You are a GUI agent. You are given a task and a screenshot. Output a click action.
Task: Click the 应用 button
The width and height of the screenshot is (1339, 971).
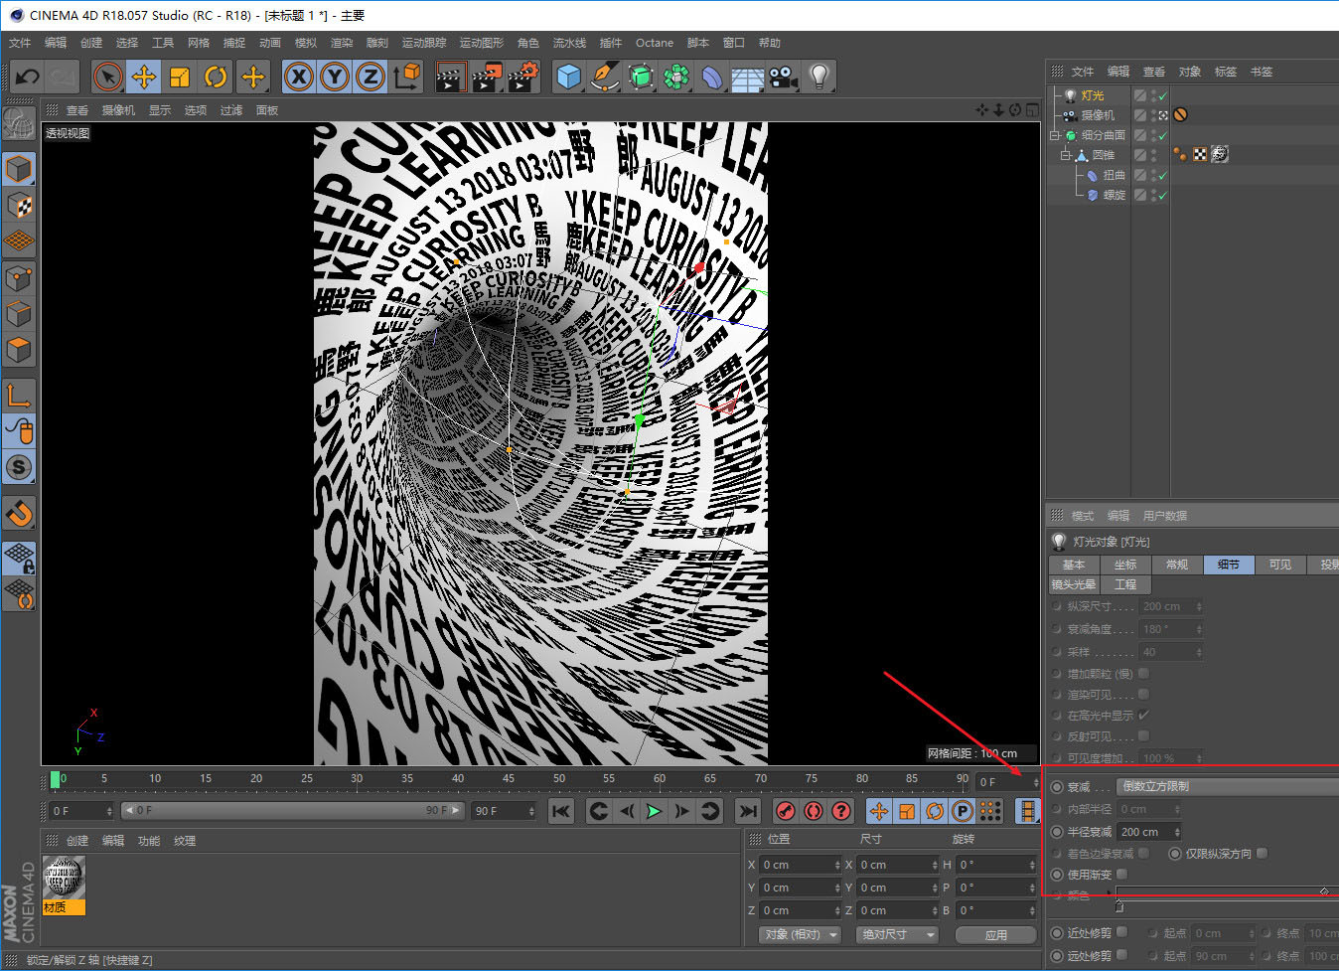[x=996, y=934]
